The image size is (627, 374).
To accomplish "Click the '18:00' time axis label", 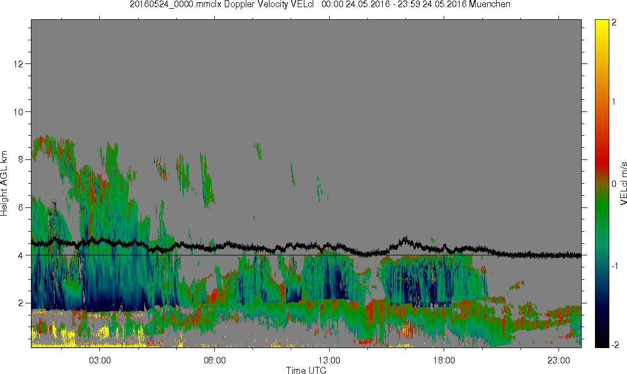I will click(x=444, y=360).
